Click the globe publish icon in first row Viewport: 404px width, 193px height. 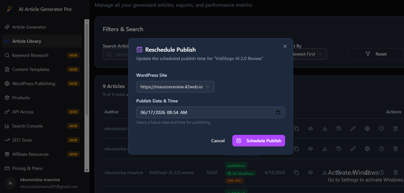pos(367,128)
